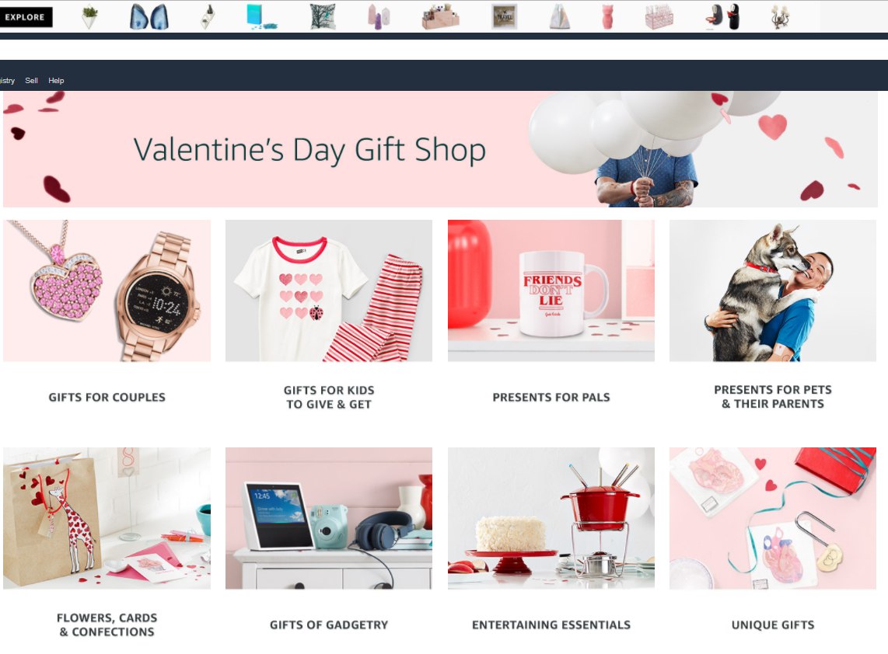Open the Help menu item
Image resolution: width=888 pixels, height=654 pixels.
pos(56,80)
